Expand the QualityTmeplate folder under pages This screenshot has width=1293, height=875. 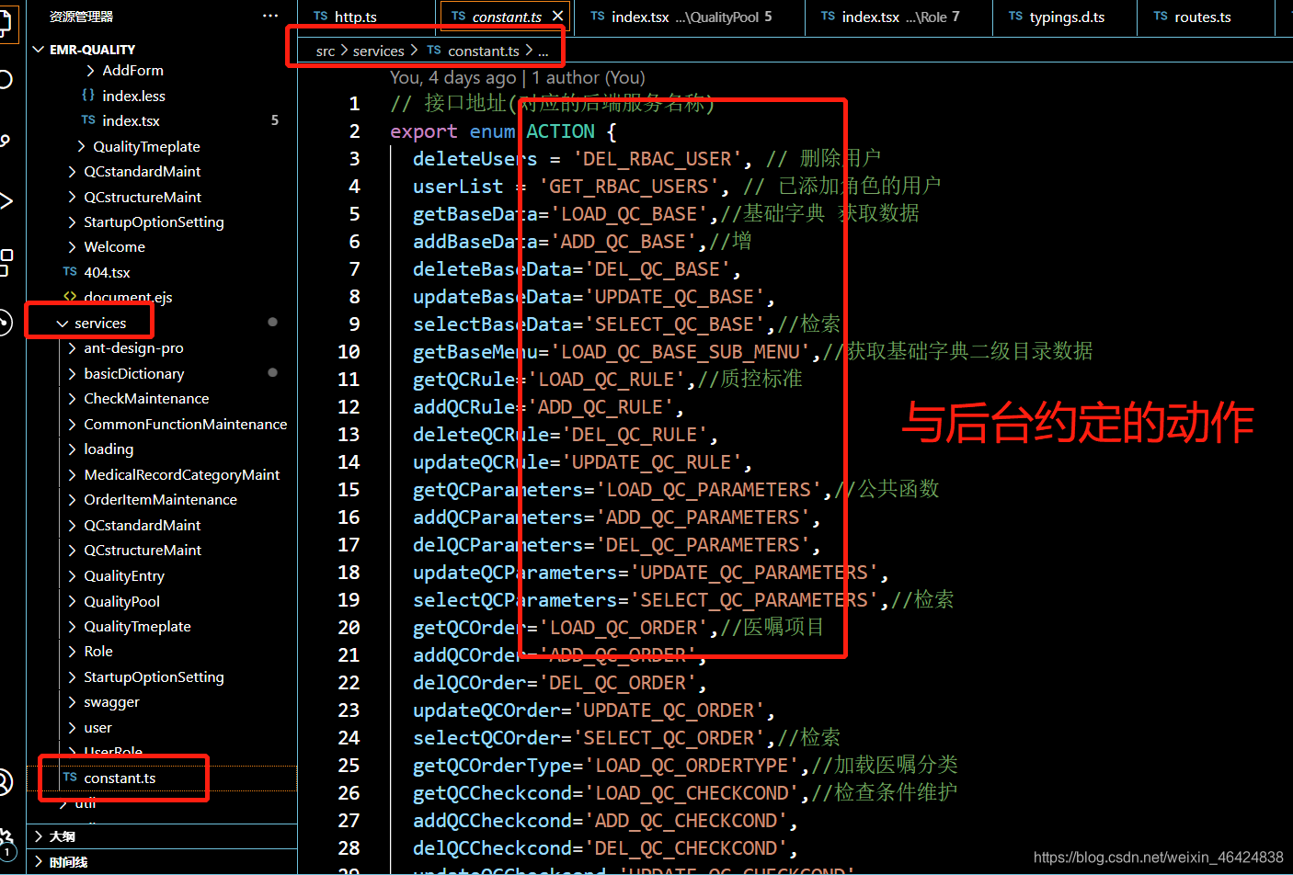[146, 146]
